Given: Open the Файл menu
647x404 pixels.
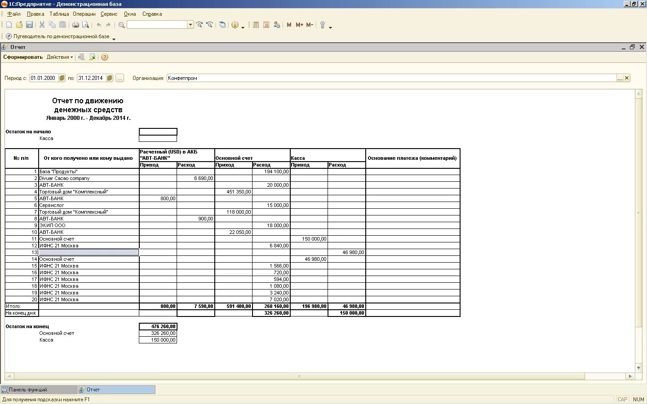Looking at the screenshot, I should [14, 14].
